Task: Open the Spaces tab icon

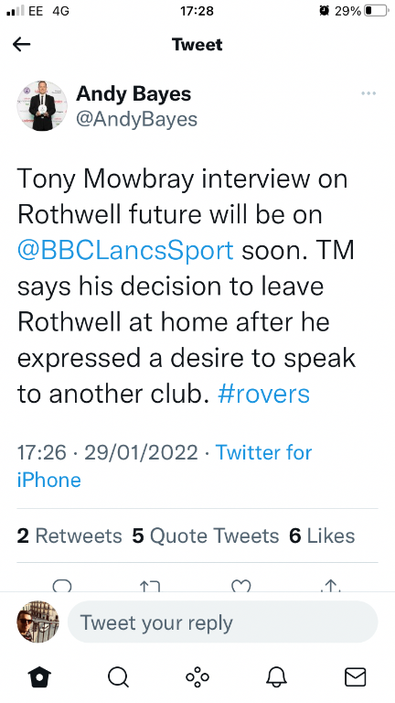Action: click(197, 676)
